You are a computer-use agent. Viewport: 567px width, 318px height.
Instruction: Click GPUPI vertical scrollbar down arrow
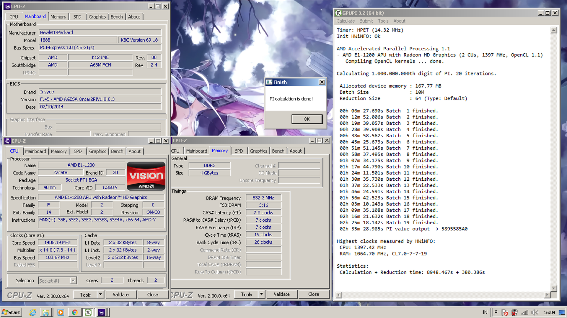(x=554, y=288)
